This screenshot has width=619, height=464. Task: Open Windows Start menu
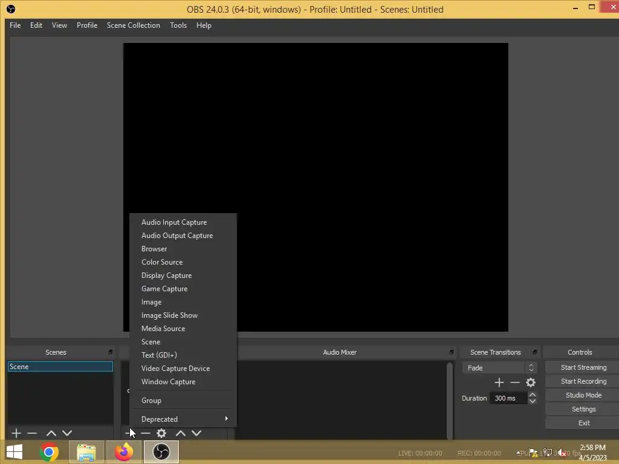pos(15,452)
